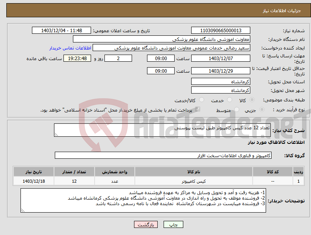The height and width of the screenshot is (235, 311).
Task: Click the کد کالا column header
Action: [x=273, y=172]
